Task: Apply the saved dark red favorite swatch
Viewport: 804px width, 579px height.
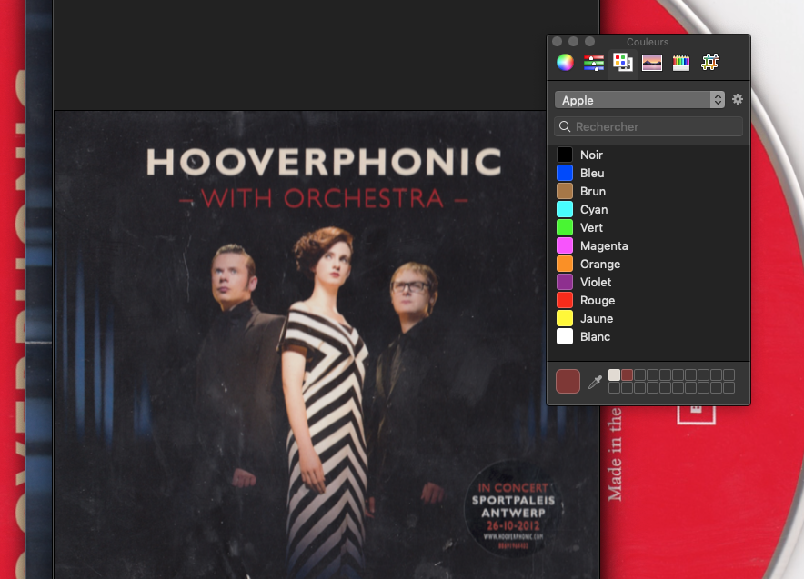Action: pyautogui.click(x=627, y=375)
